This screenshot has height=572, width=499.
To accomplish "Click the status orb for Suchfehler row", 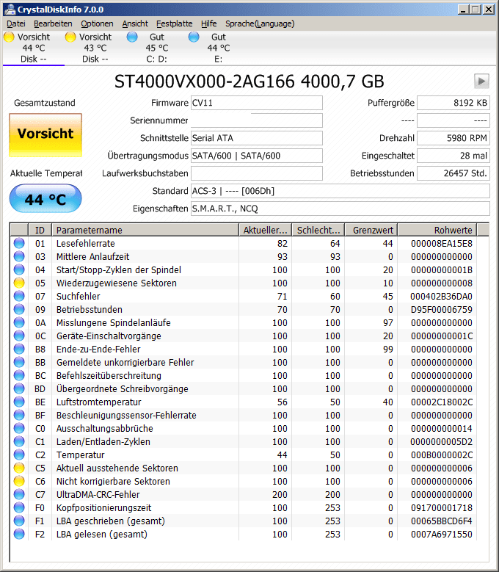I will tap(19, 296).
